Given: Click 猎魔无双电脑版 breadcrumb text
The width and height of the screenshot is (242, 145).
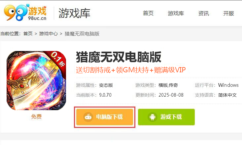Looking at the screenshot, I should pos(82,34).
